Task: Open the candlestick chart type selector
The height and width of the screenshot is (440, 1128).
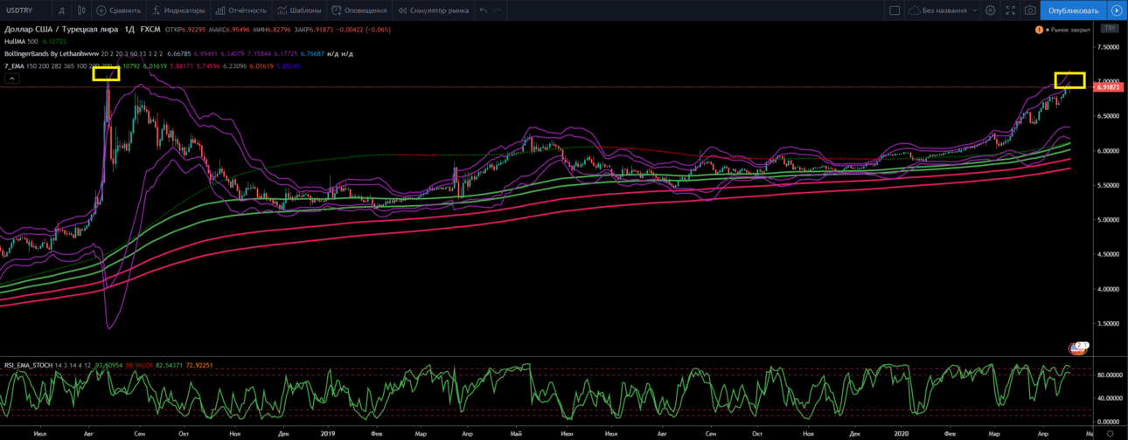Action: tap(81, 10)
